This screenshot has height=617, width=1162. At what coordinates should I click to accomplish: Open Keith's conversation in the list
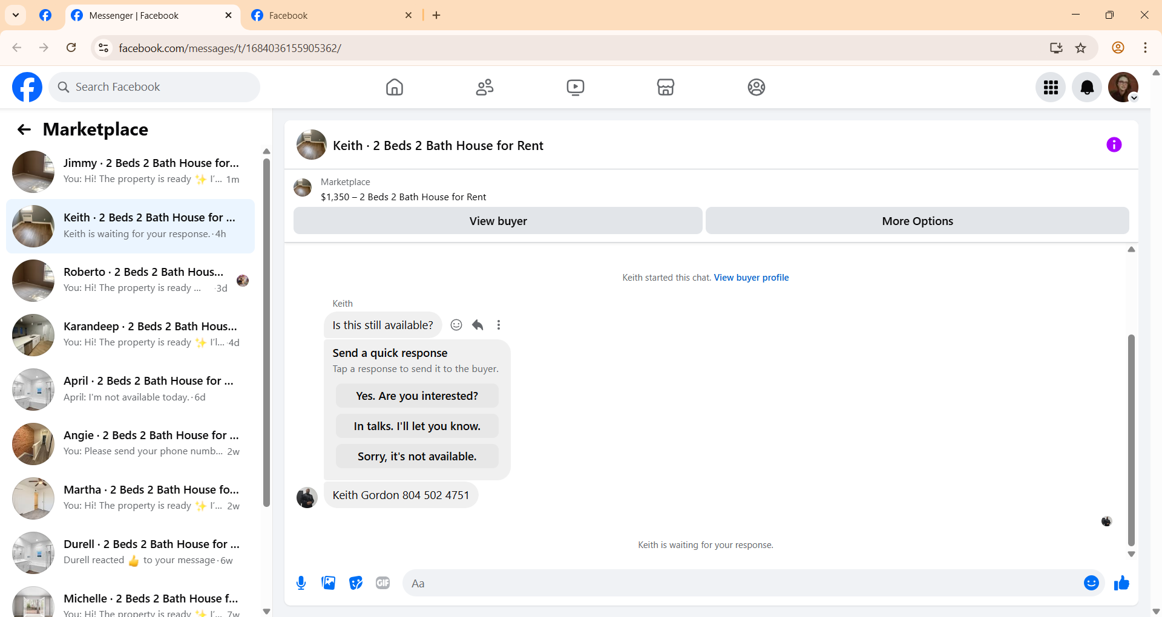click(130, 226)
